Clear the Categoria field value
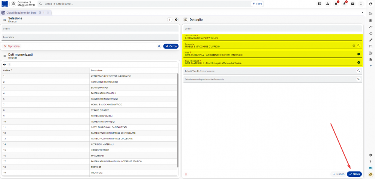Screen dimensions: 375x179 coord(354,45)
